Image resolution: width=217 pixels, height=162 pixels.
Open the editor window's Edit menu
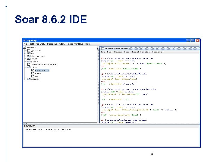click(x=109, y=52)
